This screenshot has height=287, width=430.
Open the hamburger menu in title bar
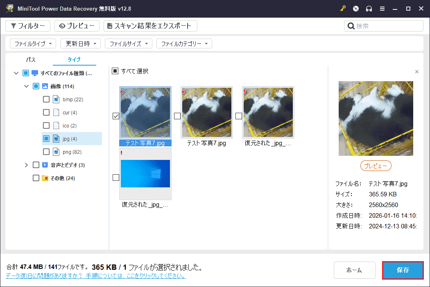(x=382, y=8)
